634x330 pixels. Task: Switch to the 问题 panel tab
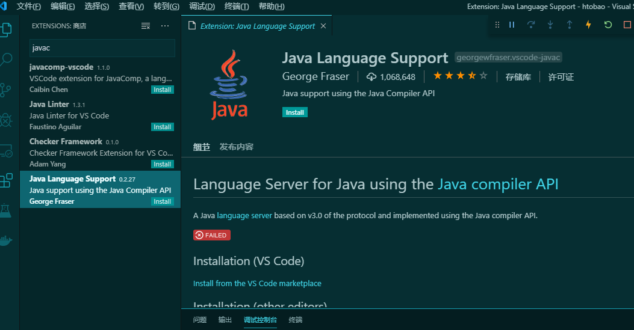pyautogui.click(x=200, y=320)
